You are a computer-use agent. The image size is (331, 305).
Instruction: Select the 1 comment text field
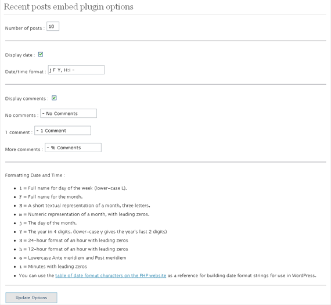[x=63, y=131]
